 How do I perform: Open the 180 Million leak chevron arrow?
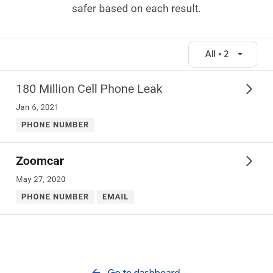pos(249,89)
